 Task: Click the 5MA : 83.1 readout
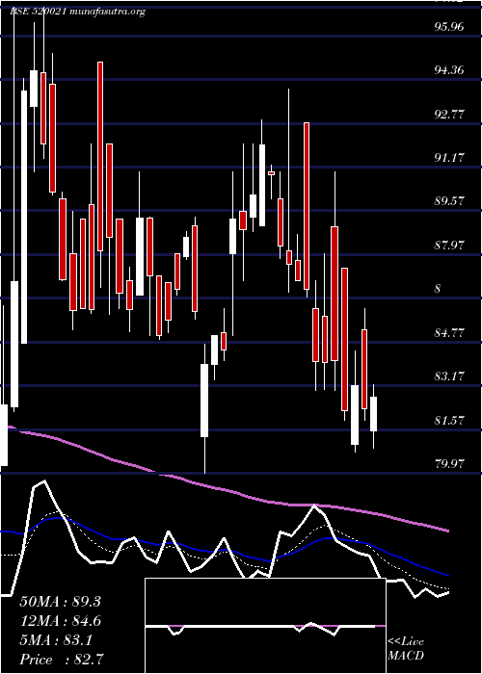coord(56,640)
